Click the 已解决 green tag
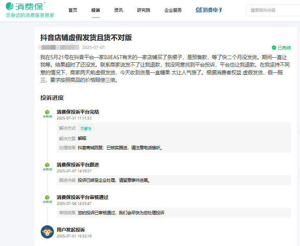Screen dimensions: 300x246 pyautogui.click(x=86, y=128)
